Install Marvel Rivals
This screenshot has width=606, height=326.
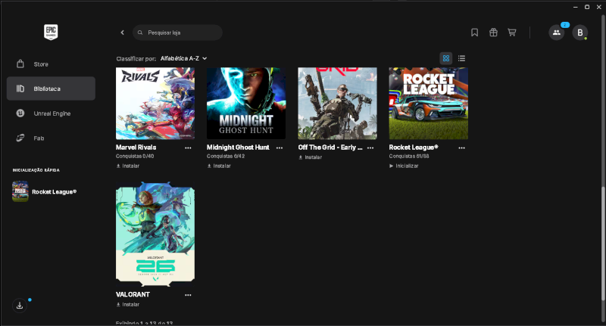click(128, 166)
